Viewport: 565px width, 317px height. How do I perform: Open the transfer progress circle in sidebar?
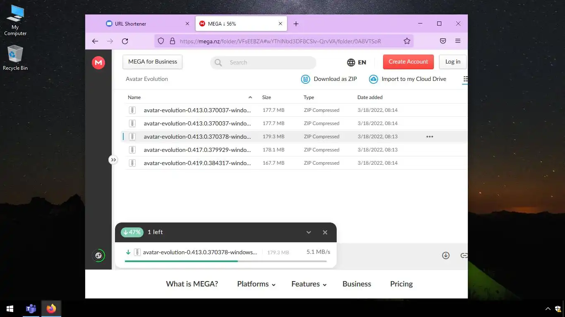(98, 255)
